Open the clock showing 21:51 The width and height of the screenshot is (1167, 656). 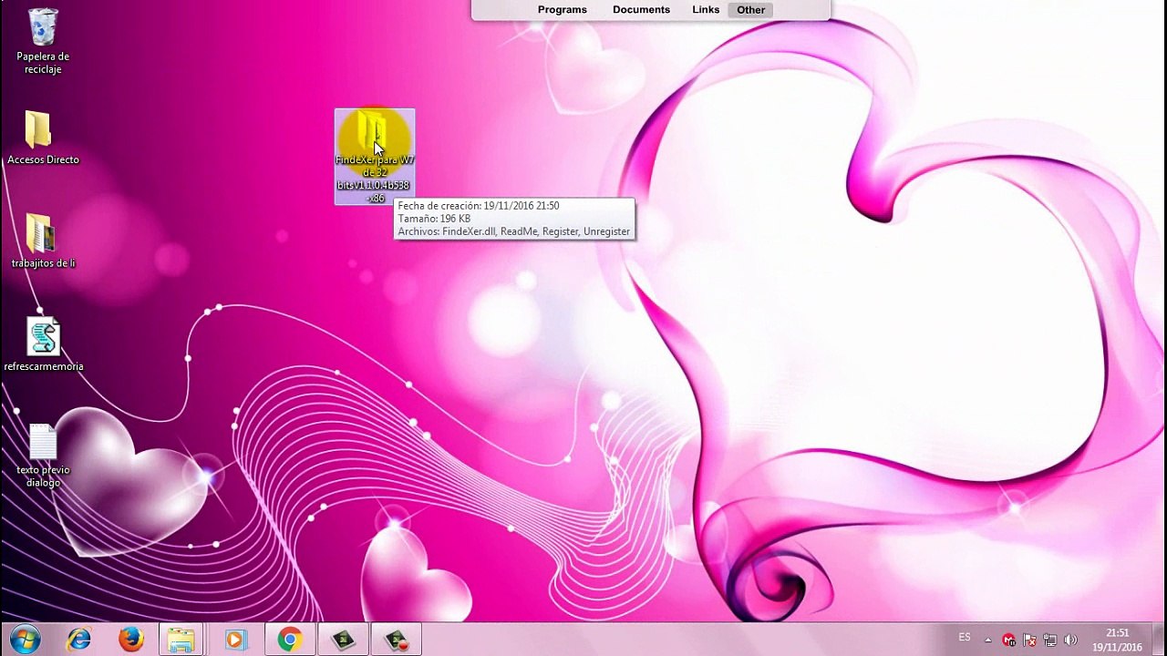coord(1117,640)
